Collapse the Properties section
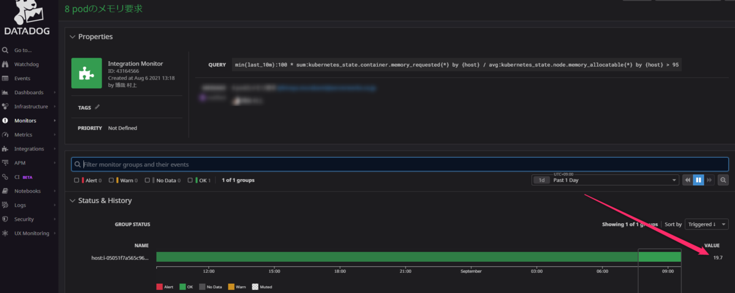Viewport: 735px width, 293px height. pos(72,37)
